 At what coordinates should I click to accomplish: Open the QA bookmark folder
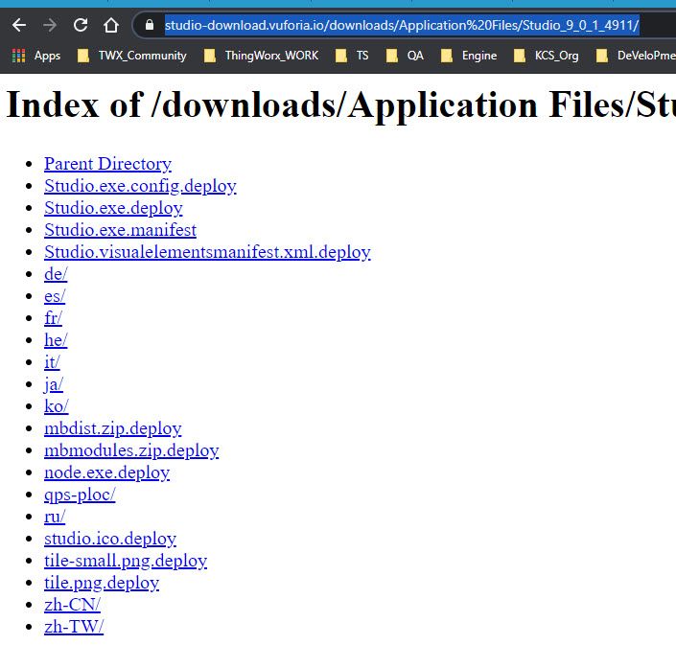[405, 56]
